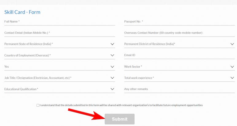Click the Full Name input field

60,22
